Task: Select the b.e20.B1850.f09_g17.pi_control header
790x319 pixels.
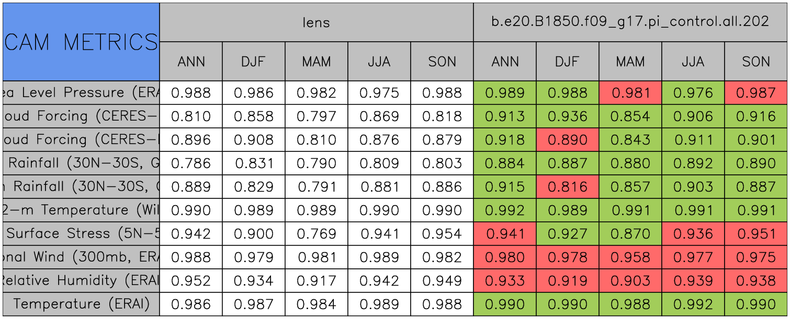Action: [x=630, y=22]
